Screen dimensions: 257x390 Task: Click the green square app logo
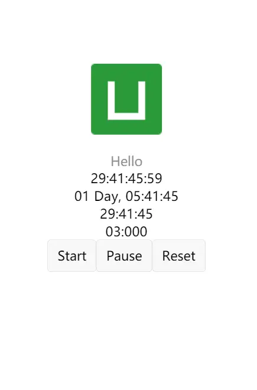pyautogui.click(x=126, y=99)
